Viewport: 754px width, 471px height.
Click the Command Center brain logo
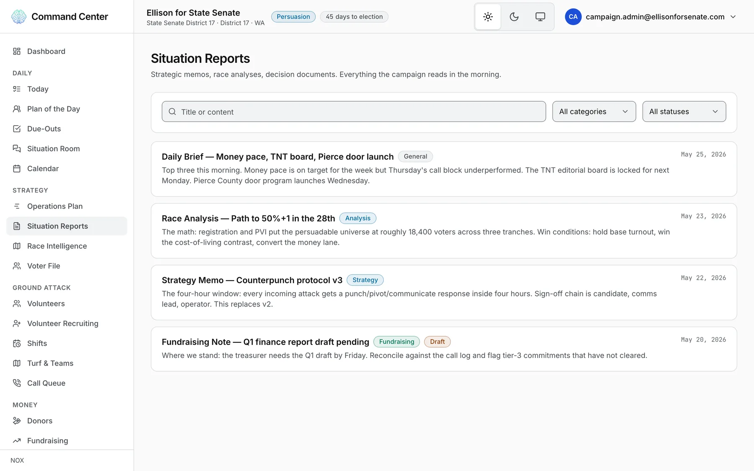[18, 17]
